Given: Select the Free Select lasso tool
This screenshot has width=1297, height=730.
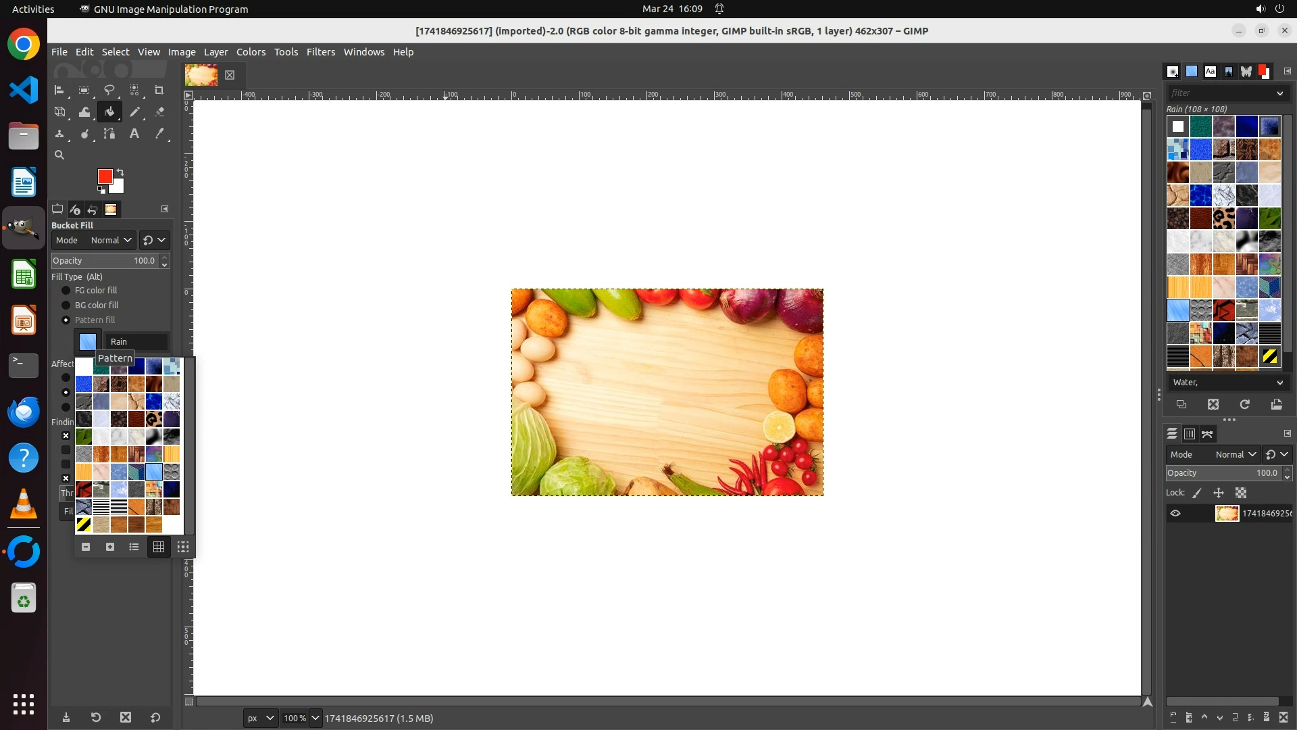Looking at the screenshot, I should coord(109,90).
